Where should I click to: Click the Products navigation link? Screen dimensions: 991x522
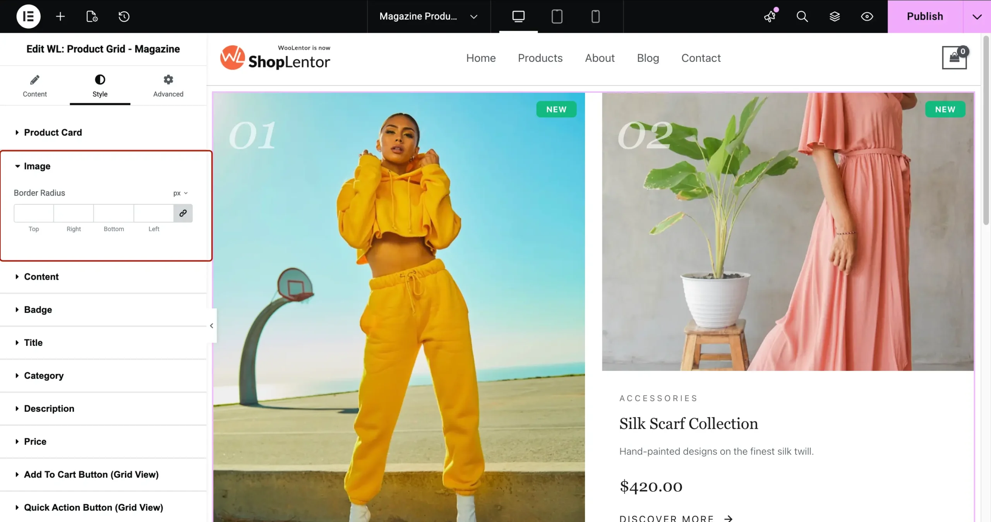coord(540,58)
